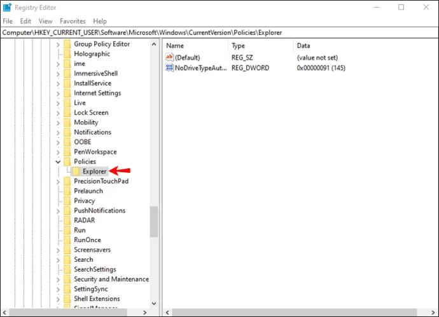Click the InstallService folder icon
The image size is (439, 317).
coord(67,83)
